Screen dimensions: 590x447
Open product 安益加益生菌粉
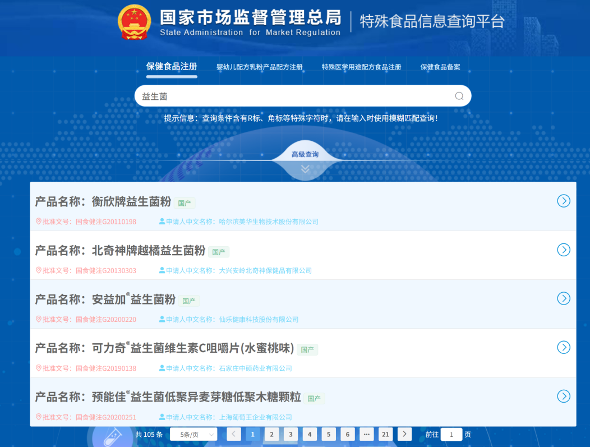coord(133,299)
